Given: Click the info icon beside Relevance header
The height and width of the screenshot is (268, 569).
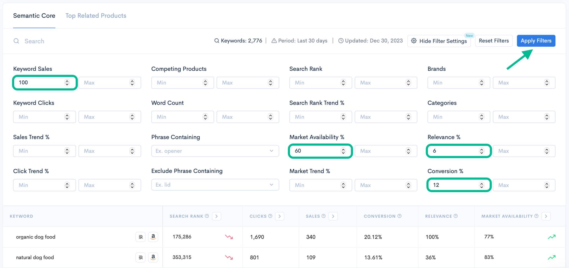Looking at the screenshot, I should pos(456,216).
